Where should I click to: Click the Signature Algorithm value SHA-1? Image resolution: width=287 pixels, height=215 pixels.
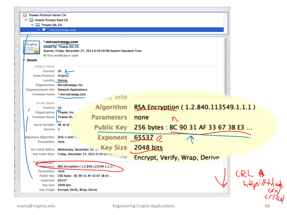click(x=68, y=137)
